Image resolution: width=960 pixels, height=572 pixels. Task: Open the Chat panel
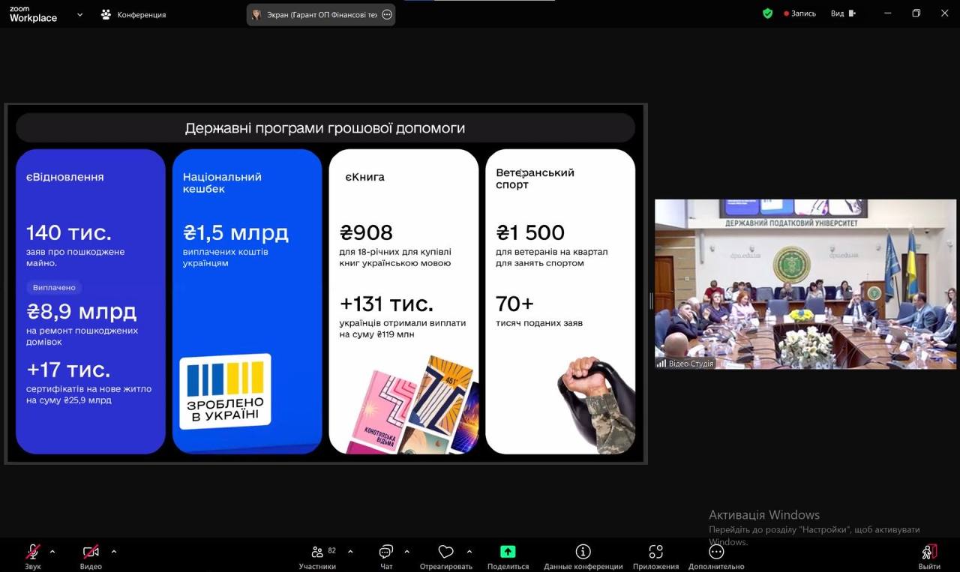coord(386,552)
